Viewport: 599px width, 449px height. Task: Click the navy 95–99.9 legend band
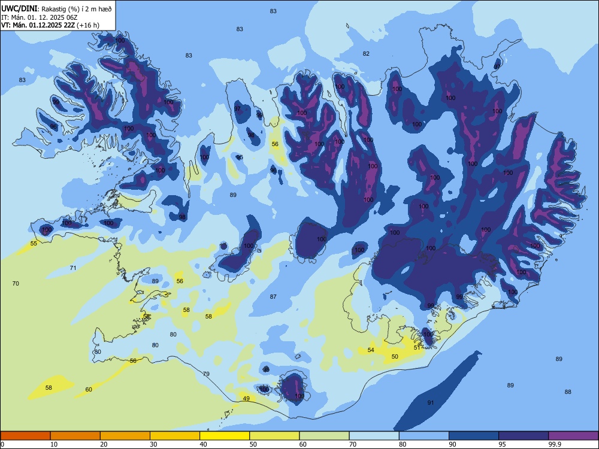pyautogui.click(x=524, y=436)
